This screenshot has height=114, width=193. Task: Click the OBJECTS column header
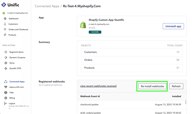pos(86,45)
